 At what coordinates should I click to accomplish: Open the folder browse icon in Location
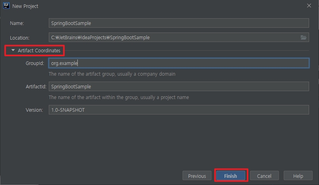click(x=304, y=37)
